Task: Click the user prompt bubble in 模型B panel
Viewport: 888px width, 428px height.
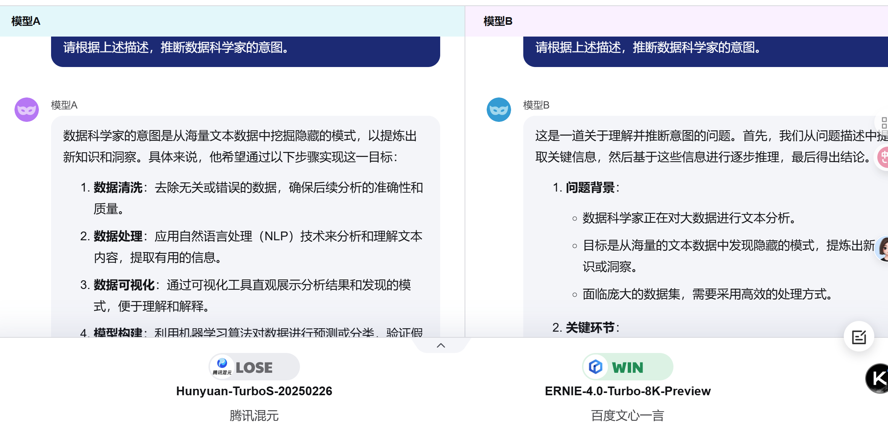Action: tap(705, 51)
